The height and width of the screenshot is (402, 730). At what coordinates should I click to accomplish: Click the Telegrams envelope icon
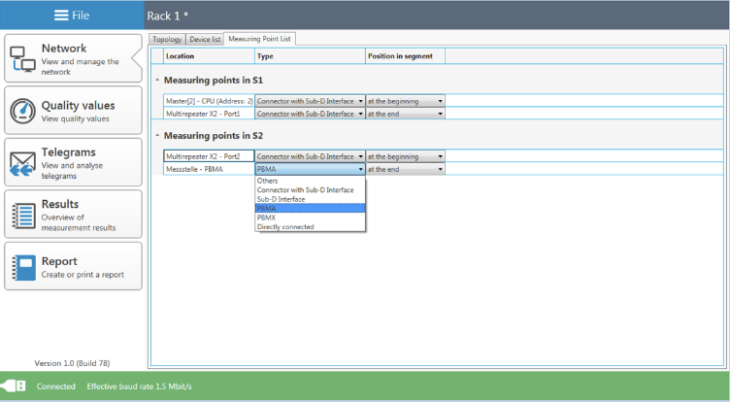(23, 163)
